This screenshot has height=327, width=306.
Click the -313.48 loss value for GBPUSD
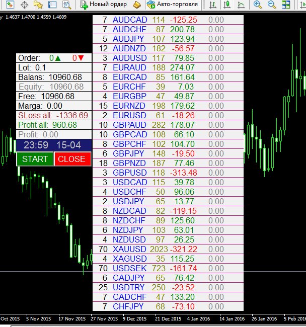coord(184,173)
